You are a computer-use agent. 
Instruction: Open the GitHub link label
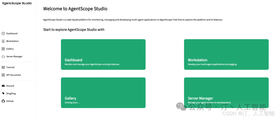(x=10, y=101)
